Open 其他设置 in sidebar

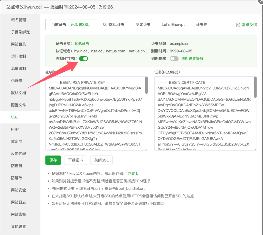pyautogui.click(x=18, y=227)
